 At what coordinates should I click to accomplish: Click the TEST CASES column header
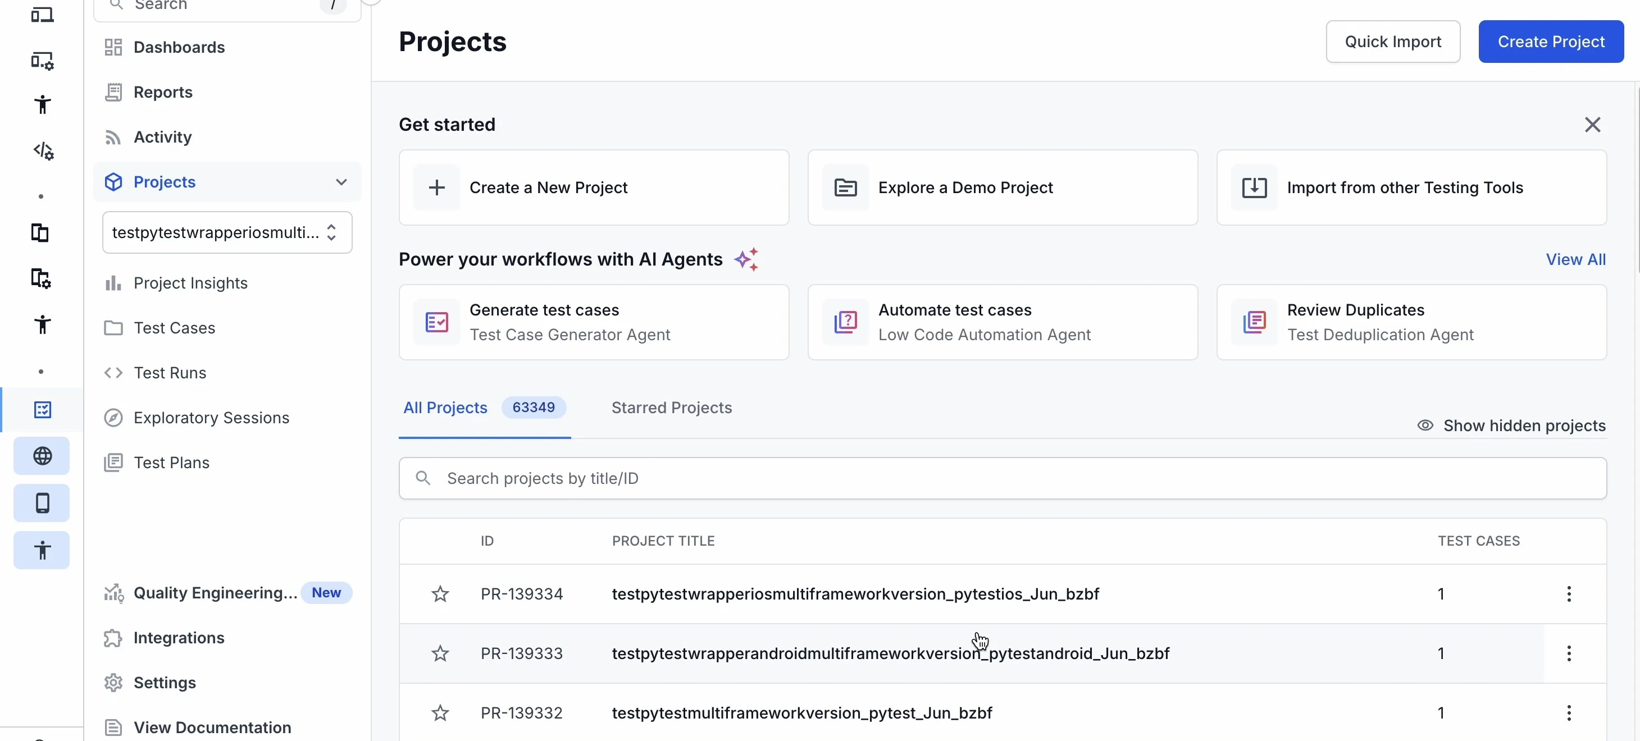1478,541
